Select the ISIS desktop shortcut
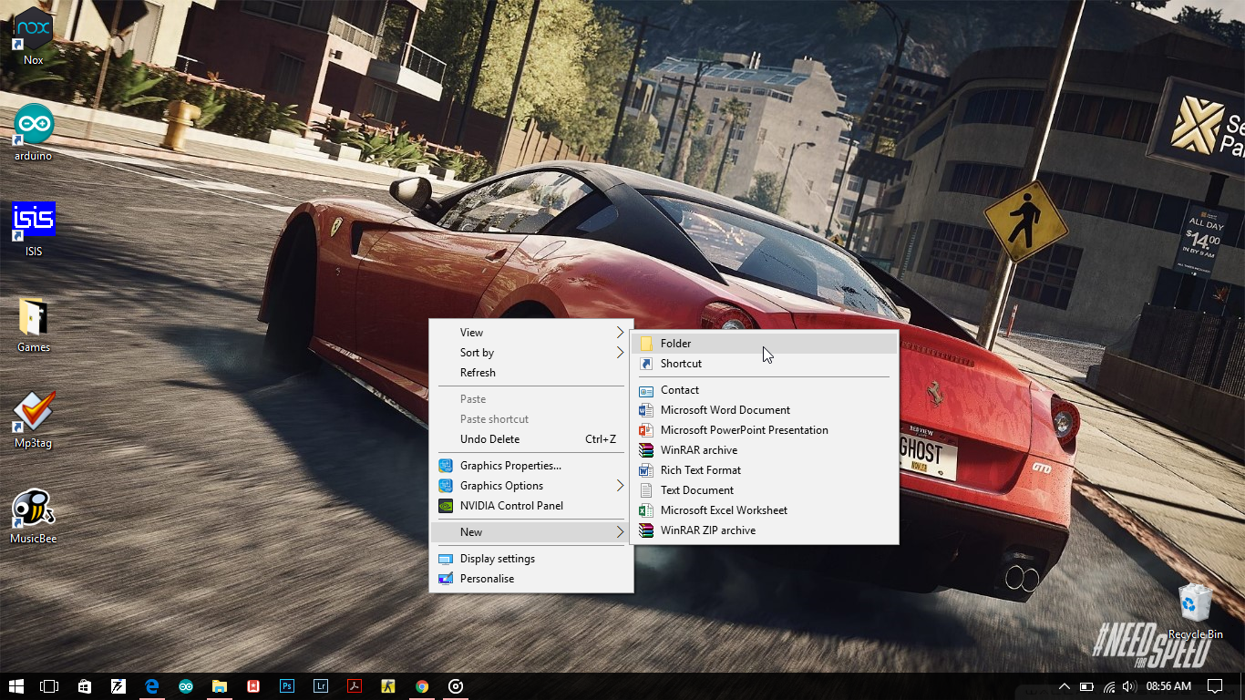Image resolution: width=1245 pixels, height=700 pixels. tap(33, 229)
